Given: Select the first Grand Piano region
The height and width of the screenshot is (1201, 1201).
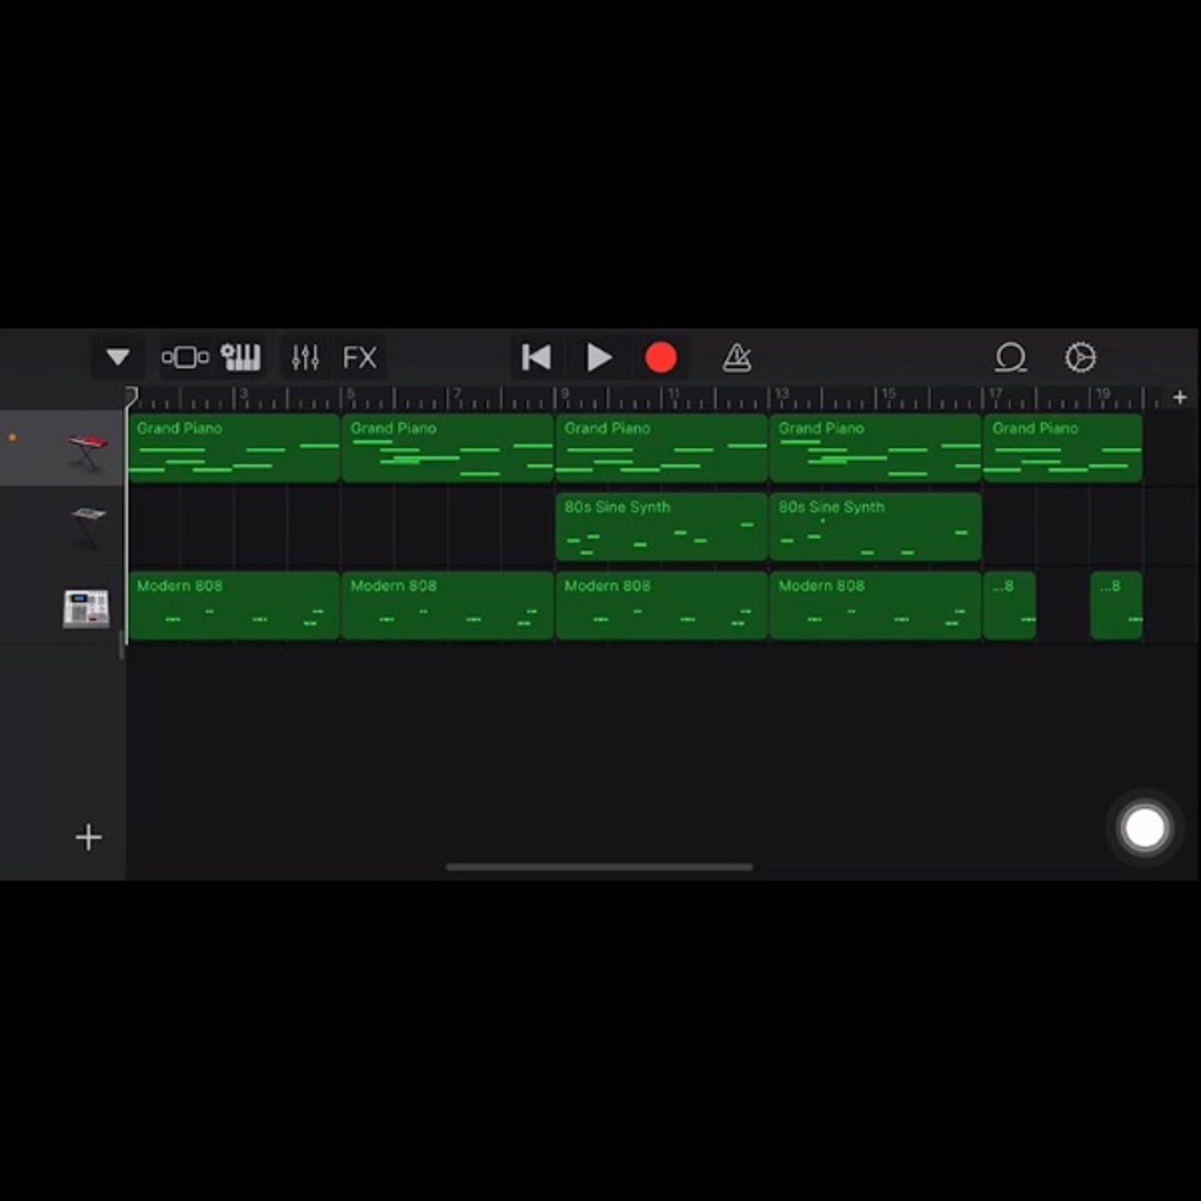Looking at the screenshot, I should tap(233, 448).
